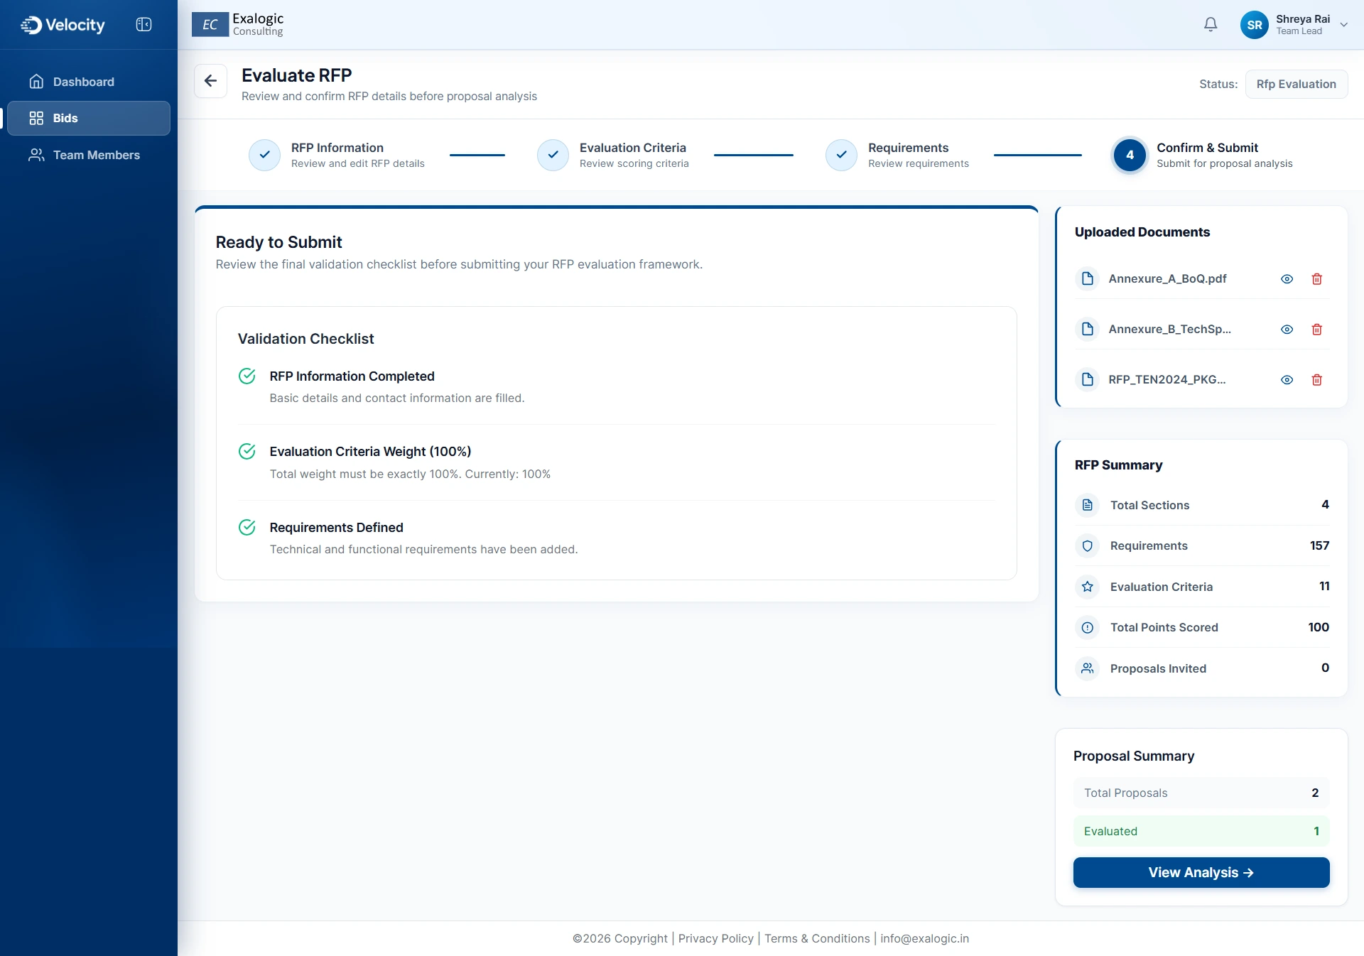Delete Annexure_B_TechSp document with trash icon
This screenshot has height=956, width=1364.
pos(1317,330)
